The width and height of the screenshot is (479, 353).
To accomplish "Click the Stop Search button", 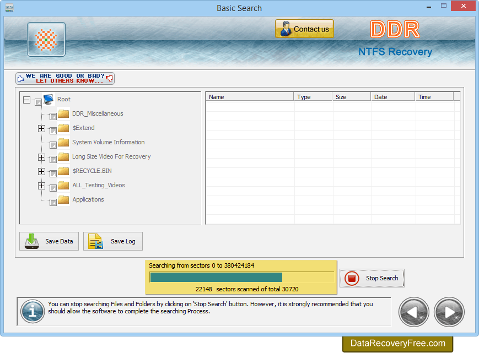I will pos(372,278).
